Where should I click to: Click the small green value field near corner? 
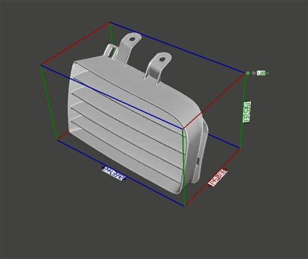[261, 74]
